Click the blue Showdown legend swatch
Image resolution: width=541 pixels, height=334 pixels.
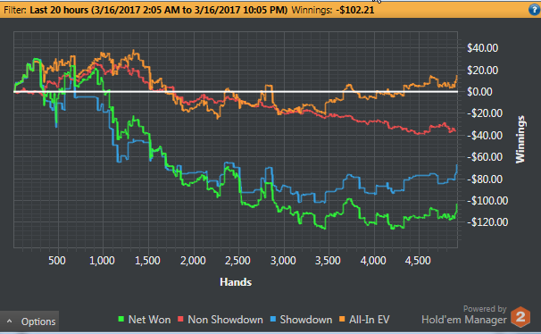(273, 319)
